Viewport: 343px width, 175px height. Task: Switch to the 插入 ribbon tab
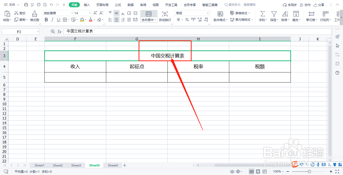click(87, 5)
